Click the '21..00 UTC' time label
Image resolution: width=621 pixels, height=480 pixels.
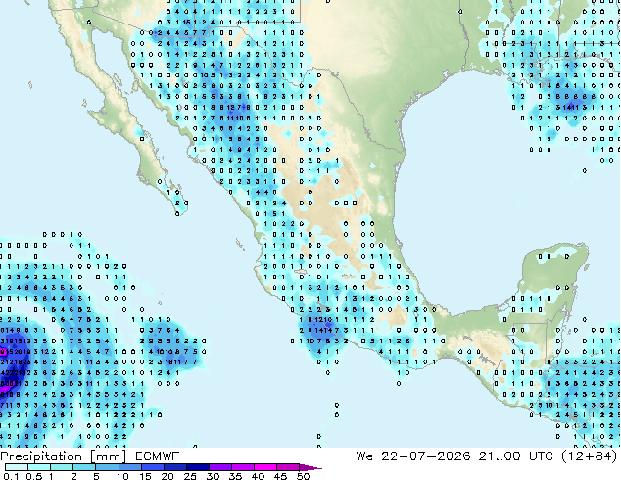pos(515,456)
